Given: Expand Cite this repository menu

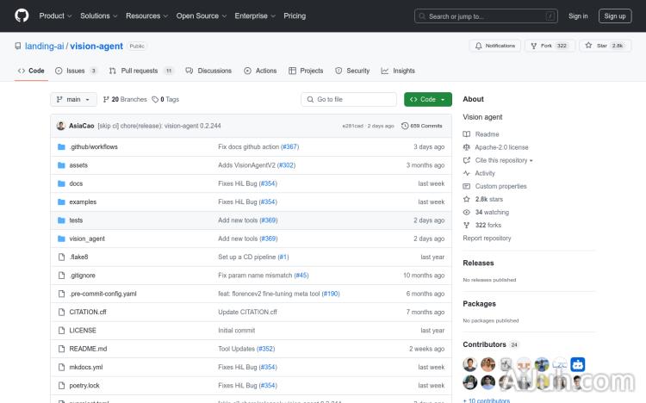Looking at the screenshot, I should [504, 160].
